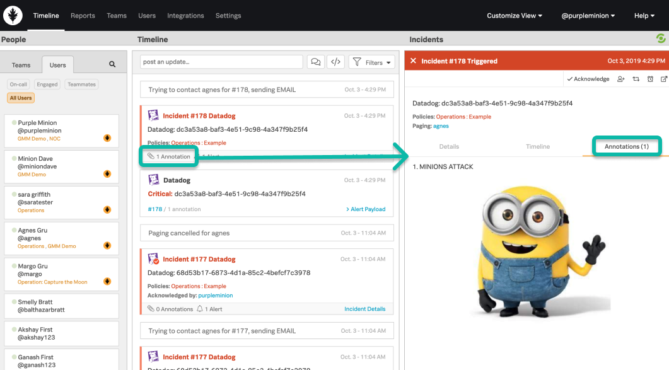Viewport: 669px width, 370px height.
Task: Open the Filters dropdown
Action: pyautogui.click(x=371, y=61)
